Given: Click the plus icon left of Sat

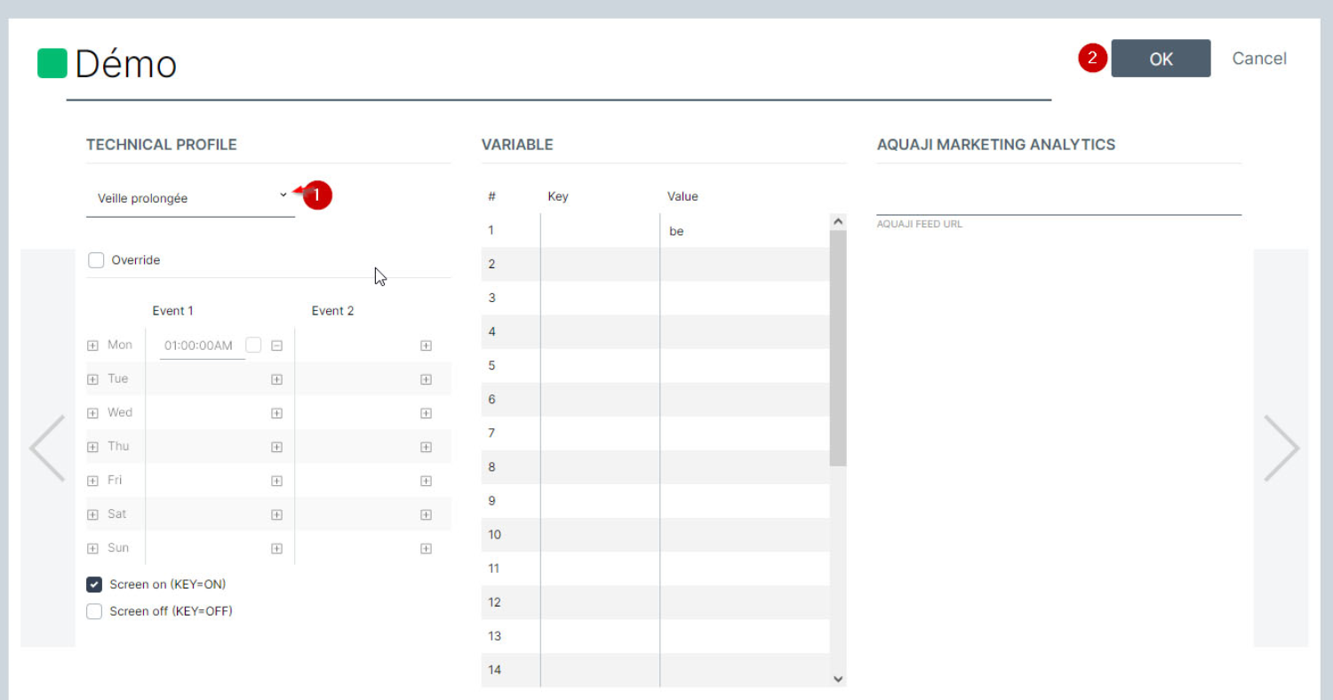Looking at the screenshot, I should 92,514.
